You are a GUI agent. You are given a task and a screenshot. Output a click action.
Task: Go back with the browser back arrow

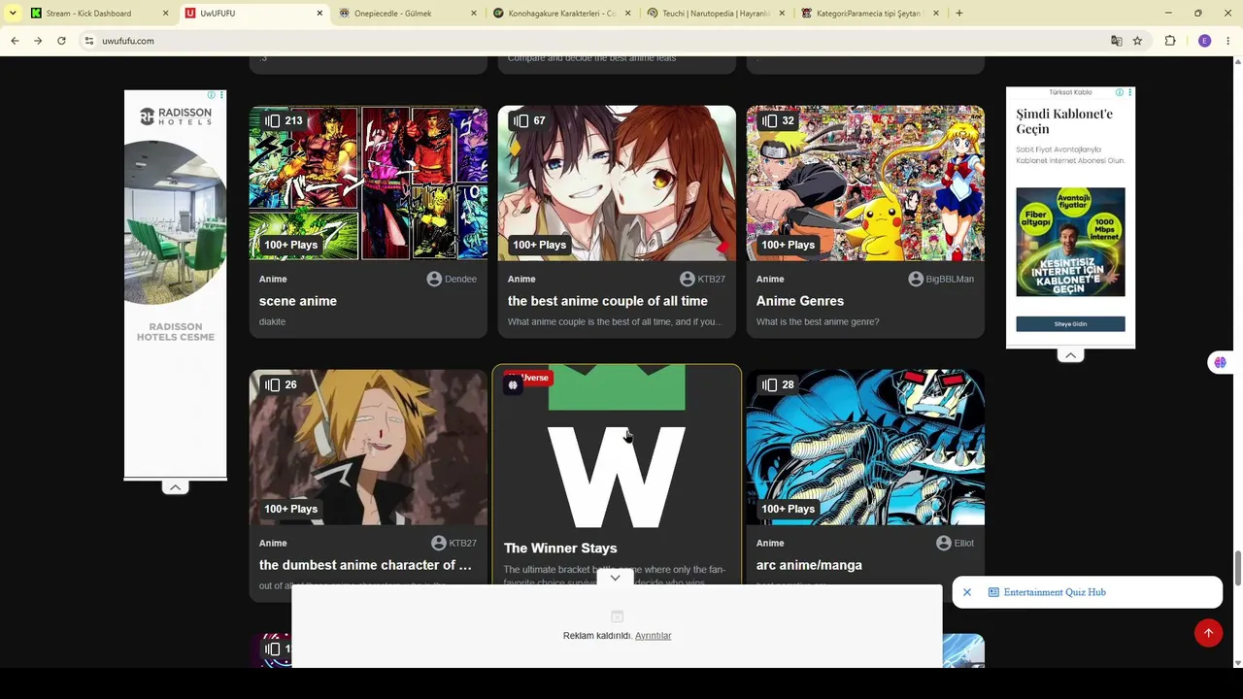15,41
